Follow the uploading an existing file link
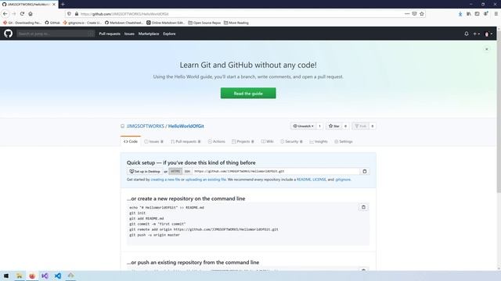The height and width of the screenshot is (281, 501). pyautogui.click(x=205, y=180)
